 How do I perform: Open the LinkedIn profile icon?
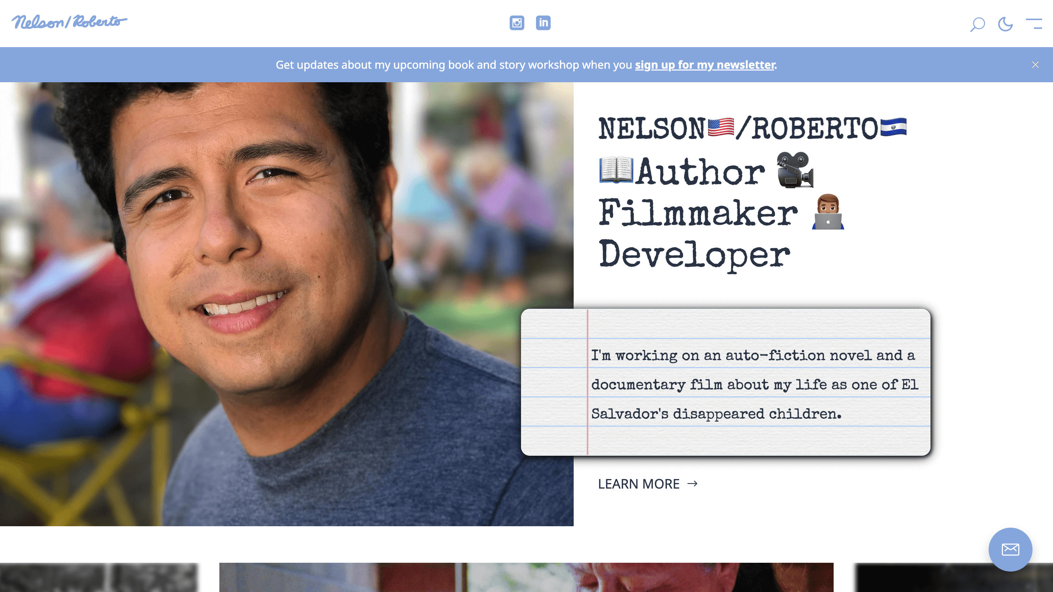click(x=543, y=23)
